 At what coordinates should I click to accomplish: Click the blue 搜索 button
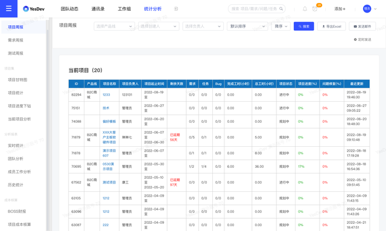(304, 26)
